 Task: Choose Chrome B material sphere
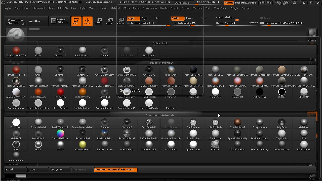pyautogui.click(x=83, y=71)
